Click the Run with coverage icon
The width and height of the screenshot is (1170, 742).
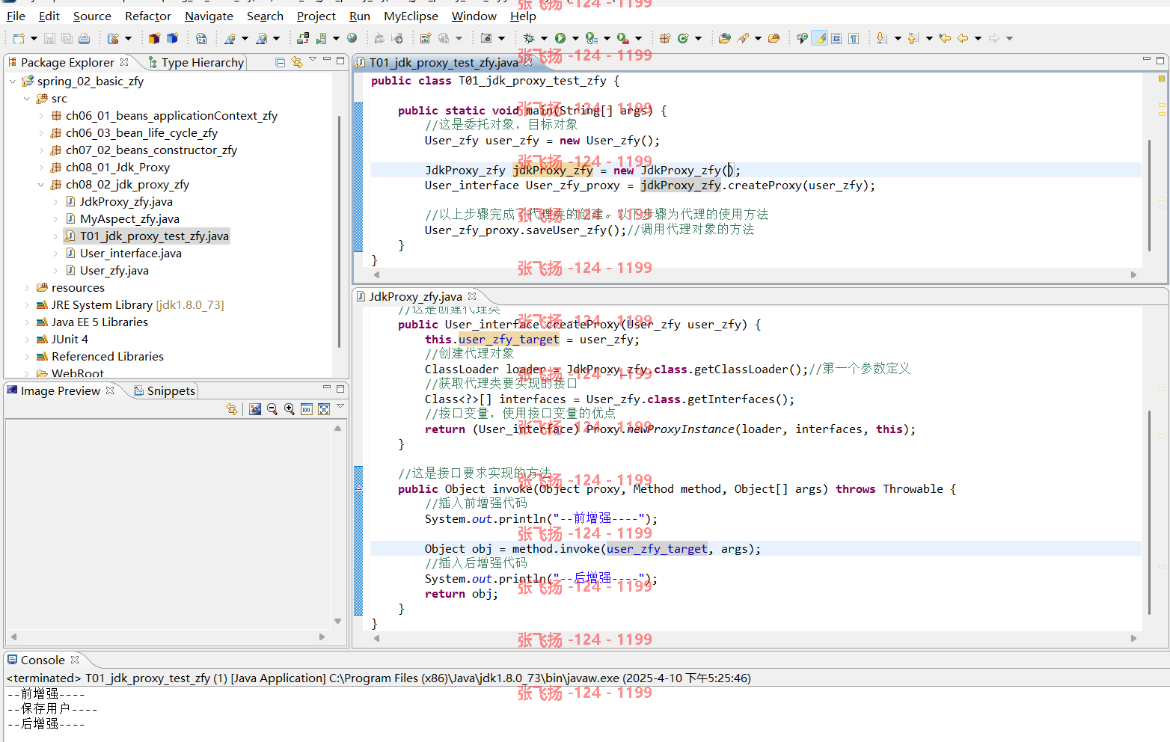pos(592,38)
